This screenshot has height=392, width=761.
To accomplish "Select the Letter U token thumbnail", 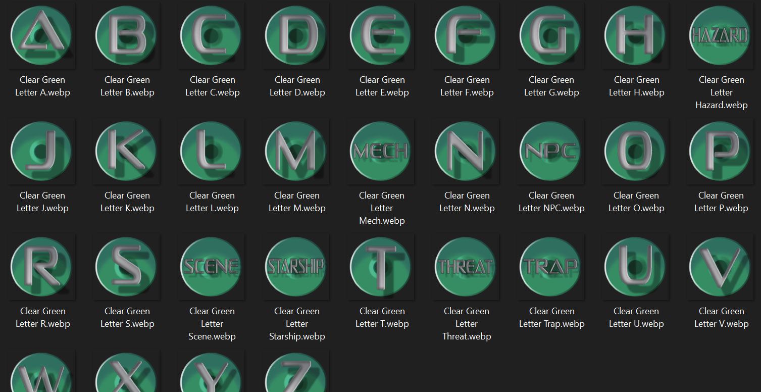I will (636, 267).
